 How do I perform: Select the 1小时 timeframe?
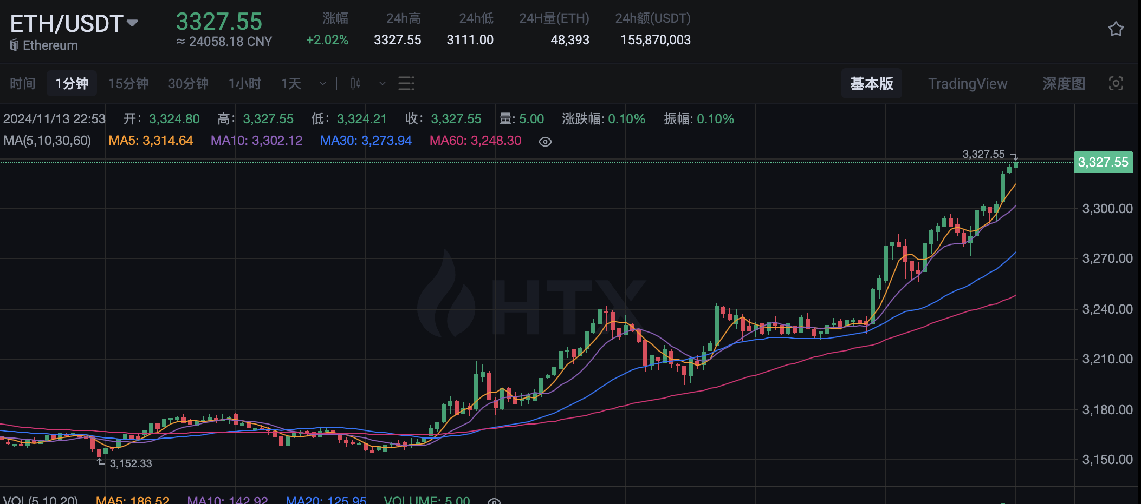[244, 83]
